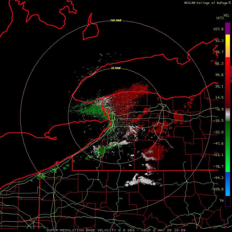Select the -0.9 scale value
Screen dimensions: 232x232
[x=219, y=109]
